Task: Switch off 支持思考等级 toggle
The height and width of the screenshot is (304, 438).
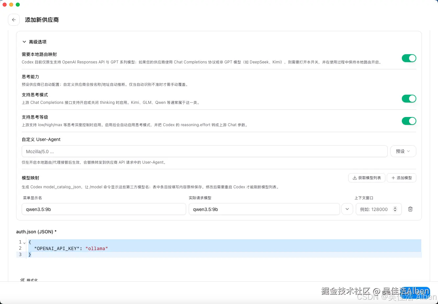Action: 409,121
